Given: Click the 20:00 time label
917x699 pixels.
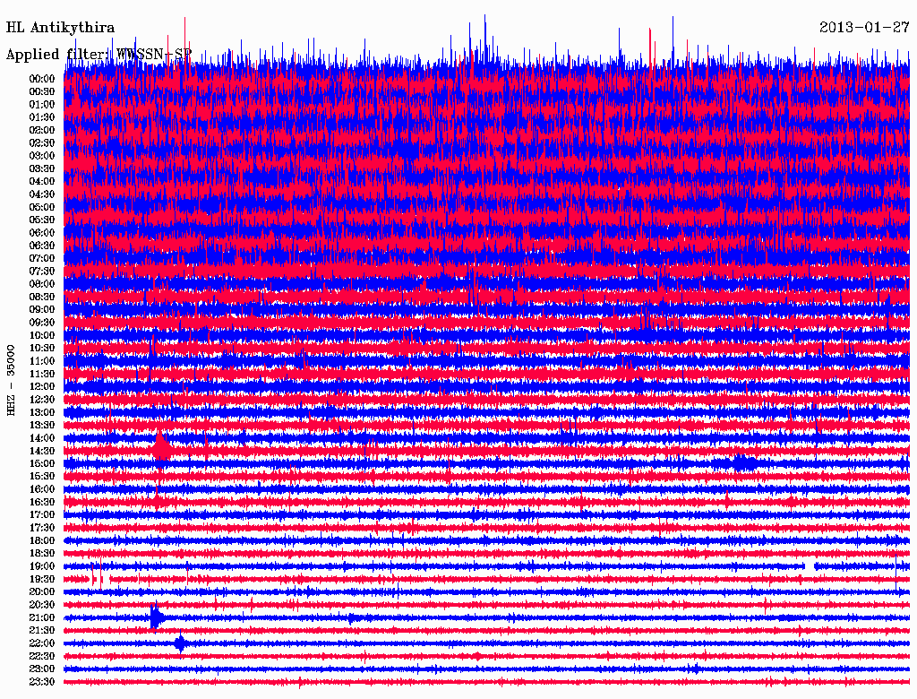Looking at the screenshot, I should (x=42, y=591).
